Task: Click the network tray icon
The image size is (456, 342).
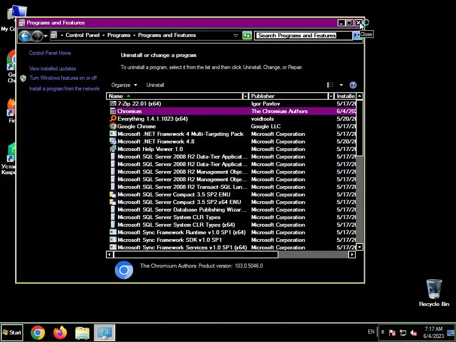Action: point(403,332)
